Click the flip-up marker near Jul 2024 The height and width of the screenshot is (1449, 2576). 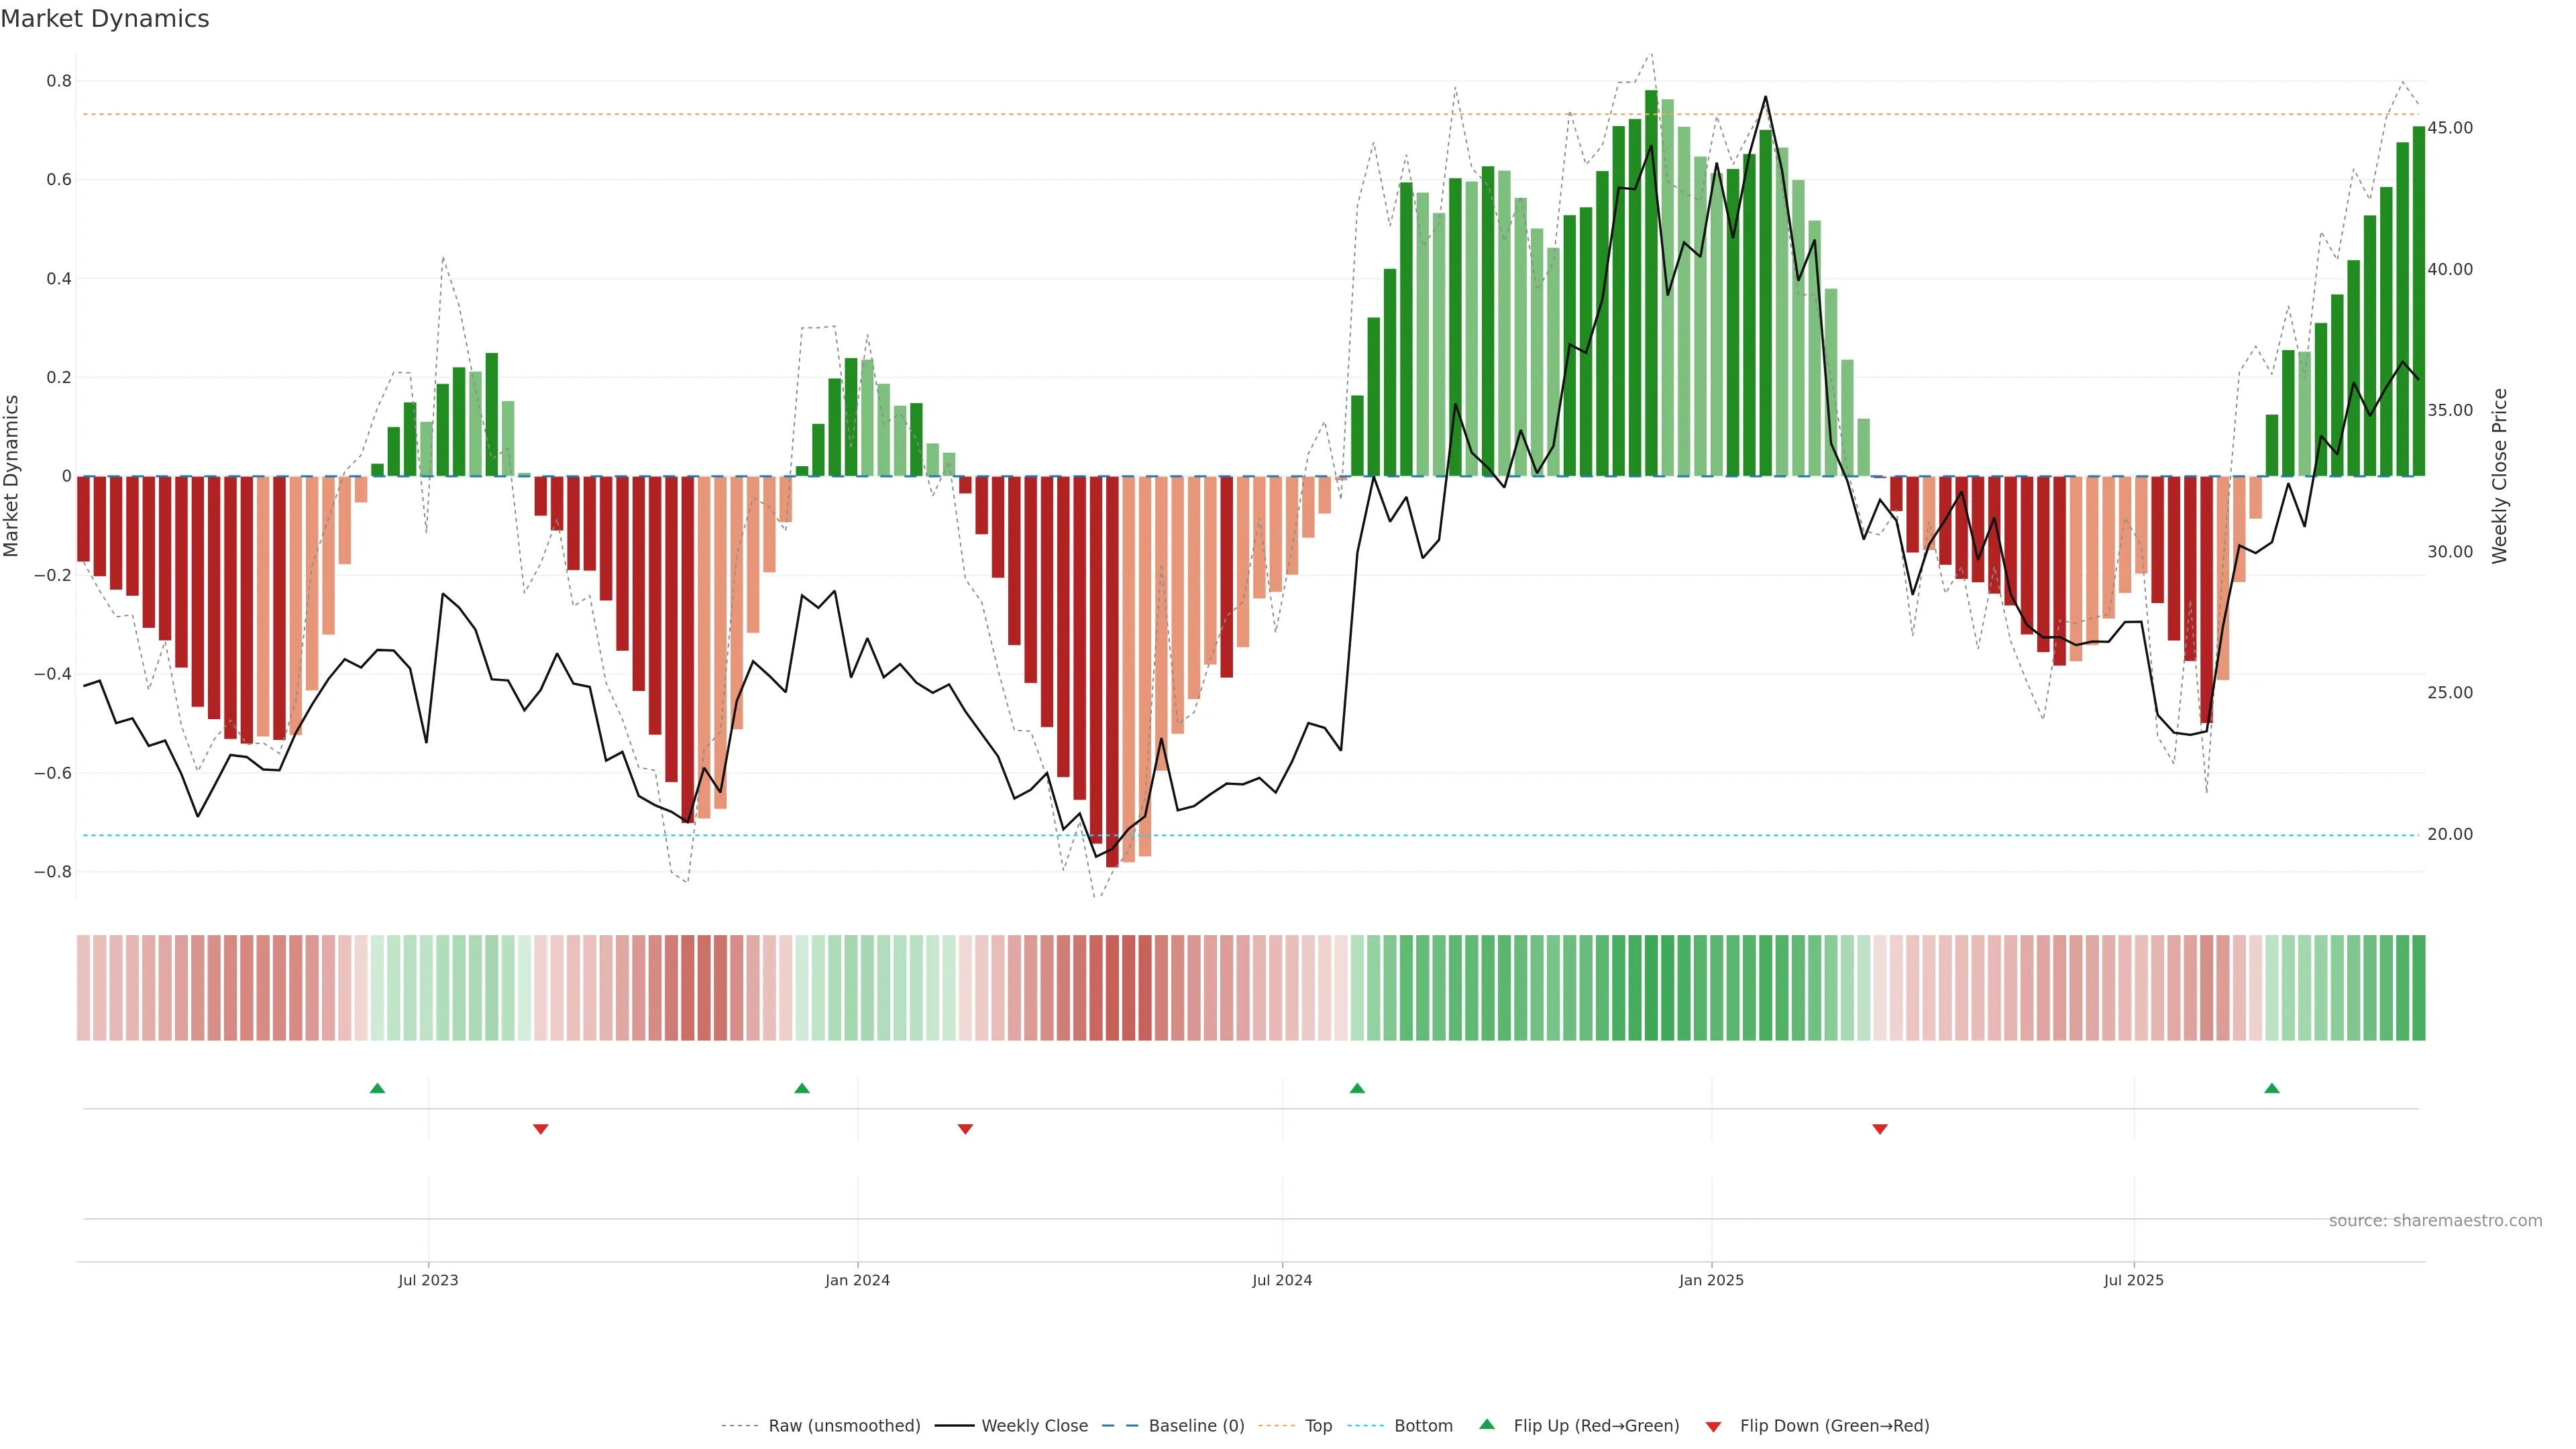point(1357,1088)
